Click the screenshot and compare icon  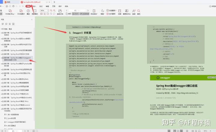pos(127,11)
